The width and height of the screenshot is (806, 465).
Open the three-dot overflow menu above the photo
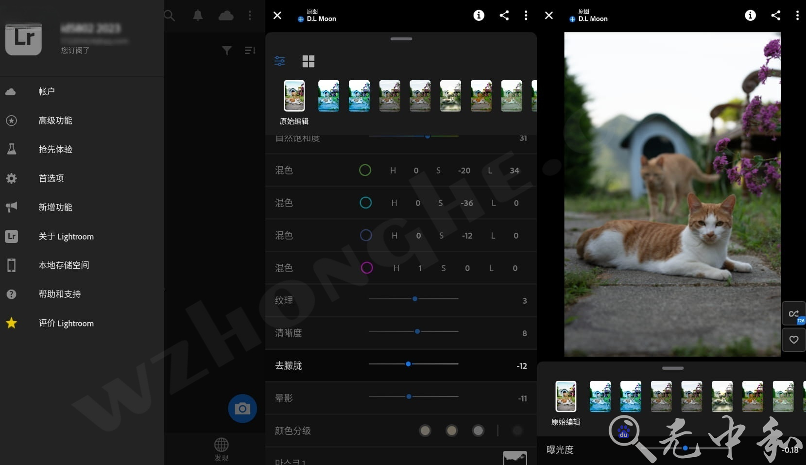point(797,15)
